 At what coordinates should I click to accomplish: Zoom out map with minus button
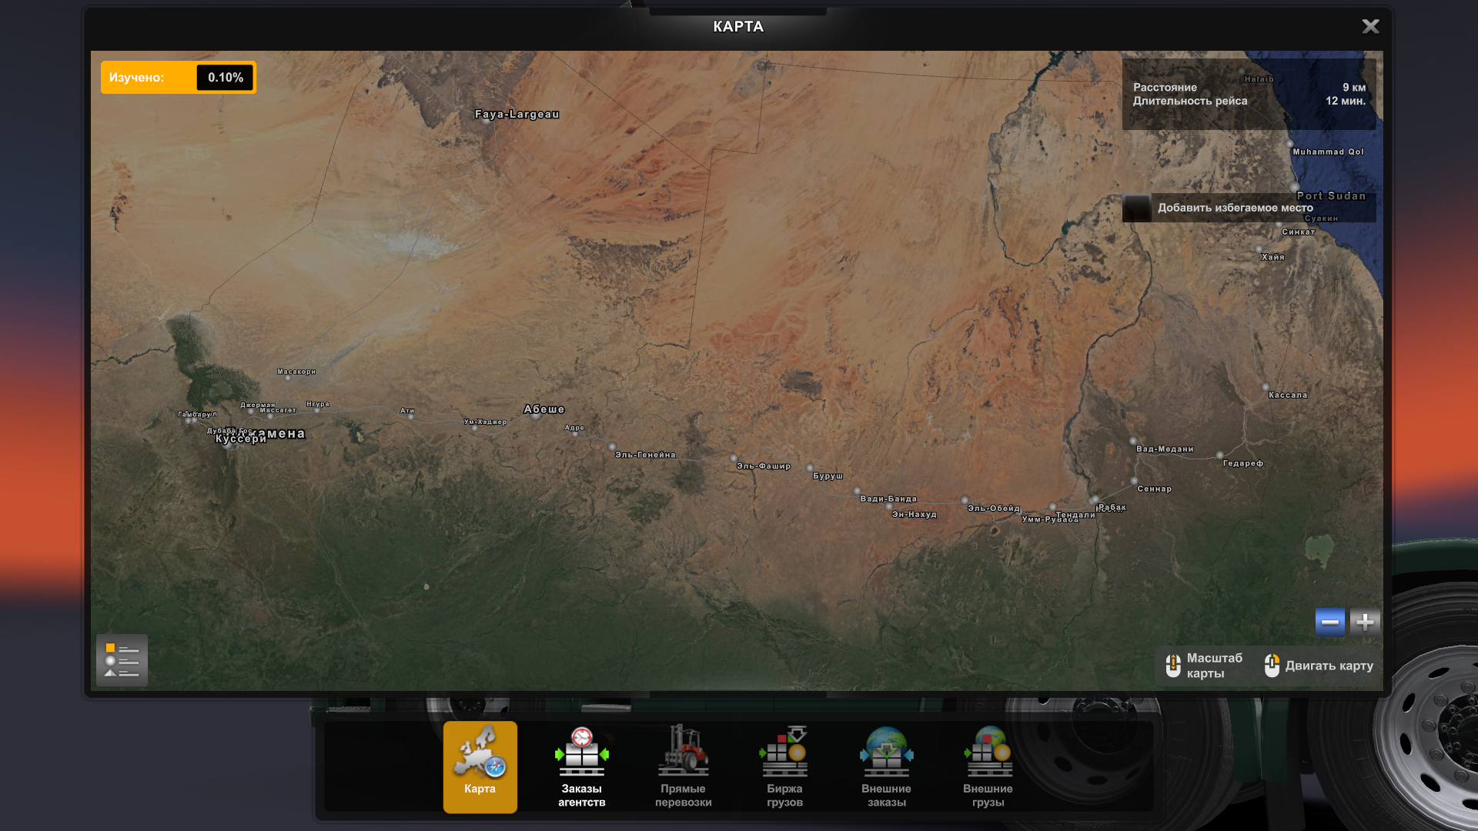click(1329, 622)
